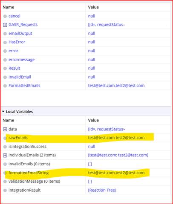Screen dimensions: 173x204
Task: Click the gray dot beside isintegrationSuccess
Action: [5, 147]
